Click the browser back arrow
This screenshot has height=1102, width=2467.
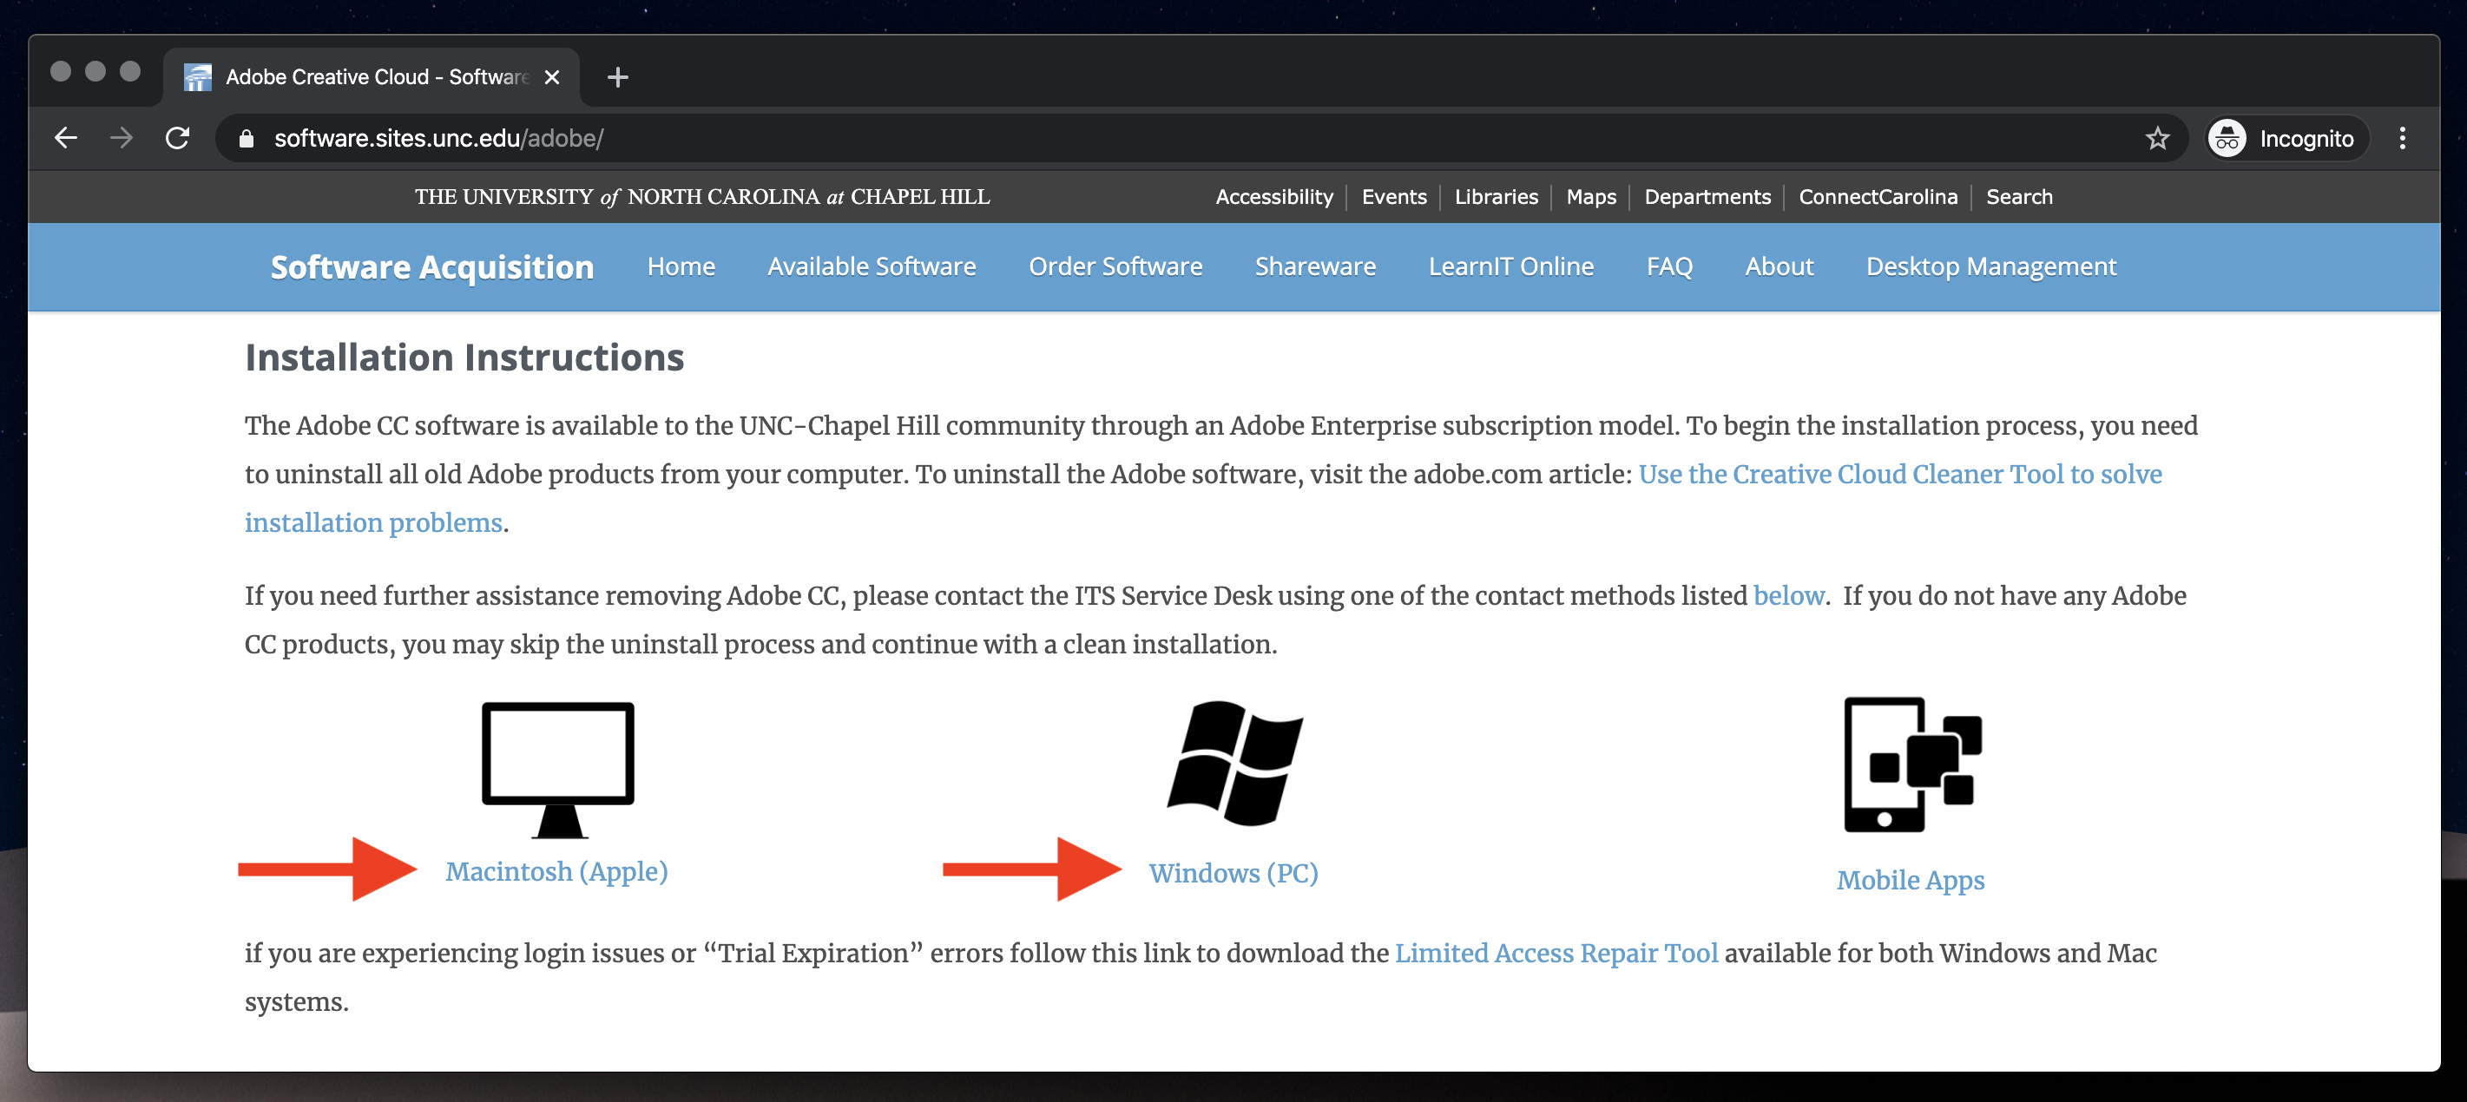[65, 138]
